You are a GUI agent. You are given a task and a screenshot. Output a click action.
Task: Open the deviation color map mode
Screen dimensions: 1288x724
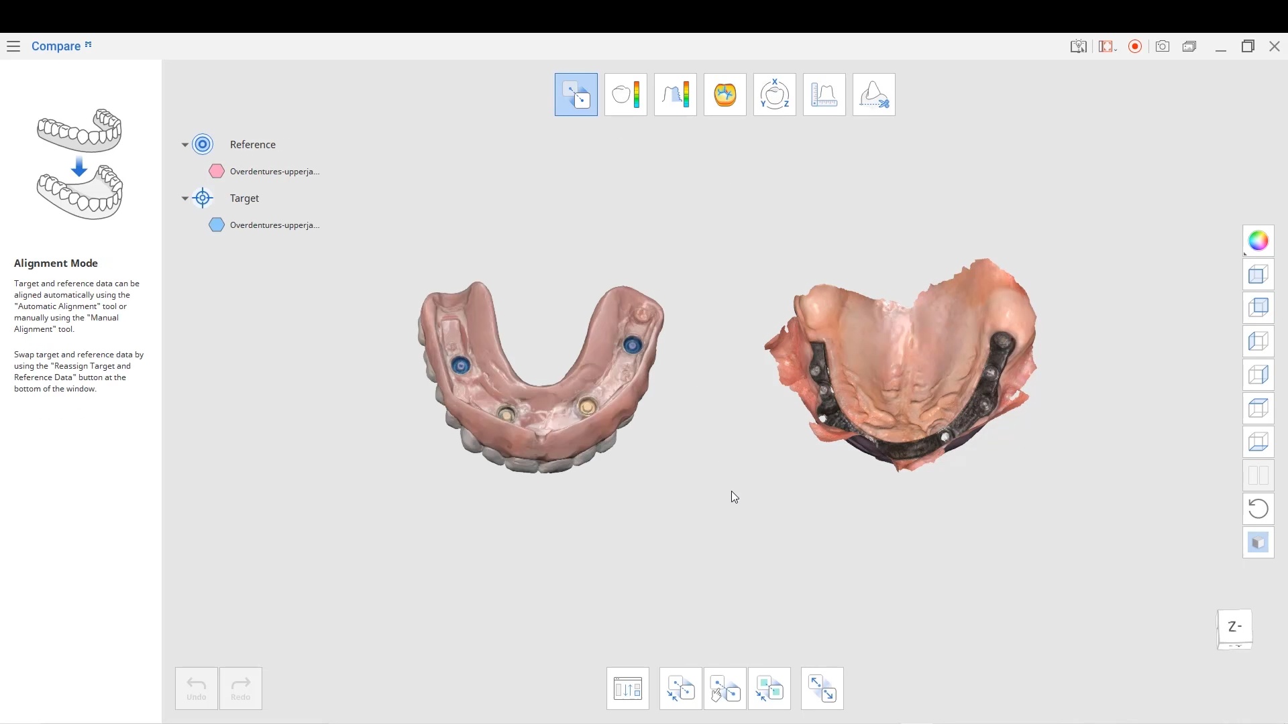pos(625,95)
